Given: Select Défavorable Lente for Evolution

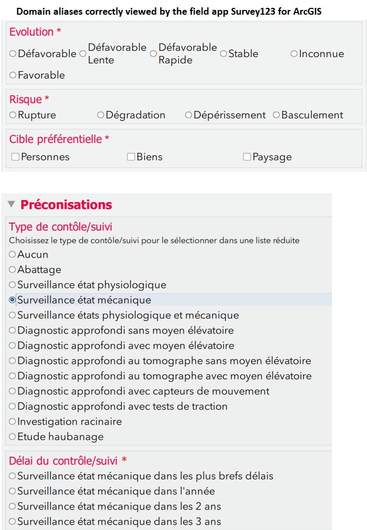Looking at the screenshot, I should [82, 53].
